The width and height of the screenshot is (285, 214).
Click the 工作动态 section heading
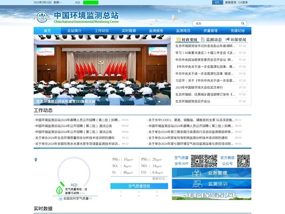pyautogui.click(x=43, y=110)
